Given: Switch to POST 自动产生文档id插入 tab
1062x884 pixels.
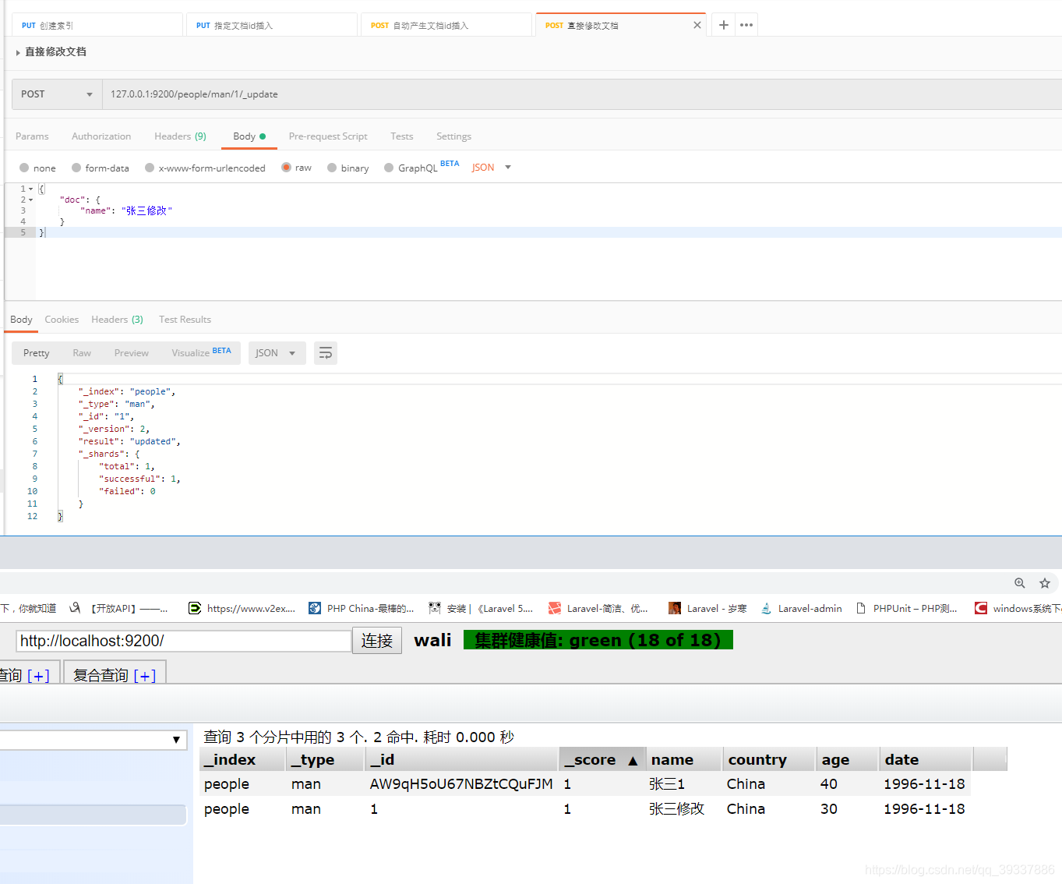Looking at the screenshot, I should coord(446,25).
